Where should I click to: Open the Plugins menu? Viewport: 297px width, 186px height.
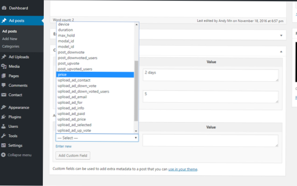[x=15, y=117]
